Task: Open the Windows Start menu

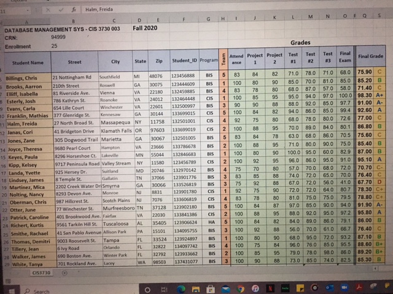Action: tap(12, 291)
